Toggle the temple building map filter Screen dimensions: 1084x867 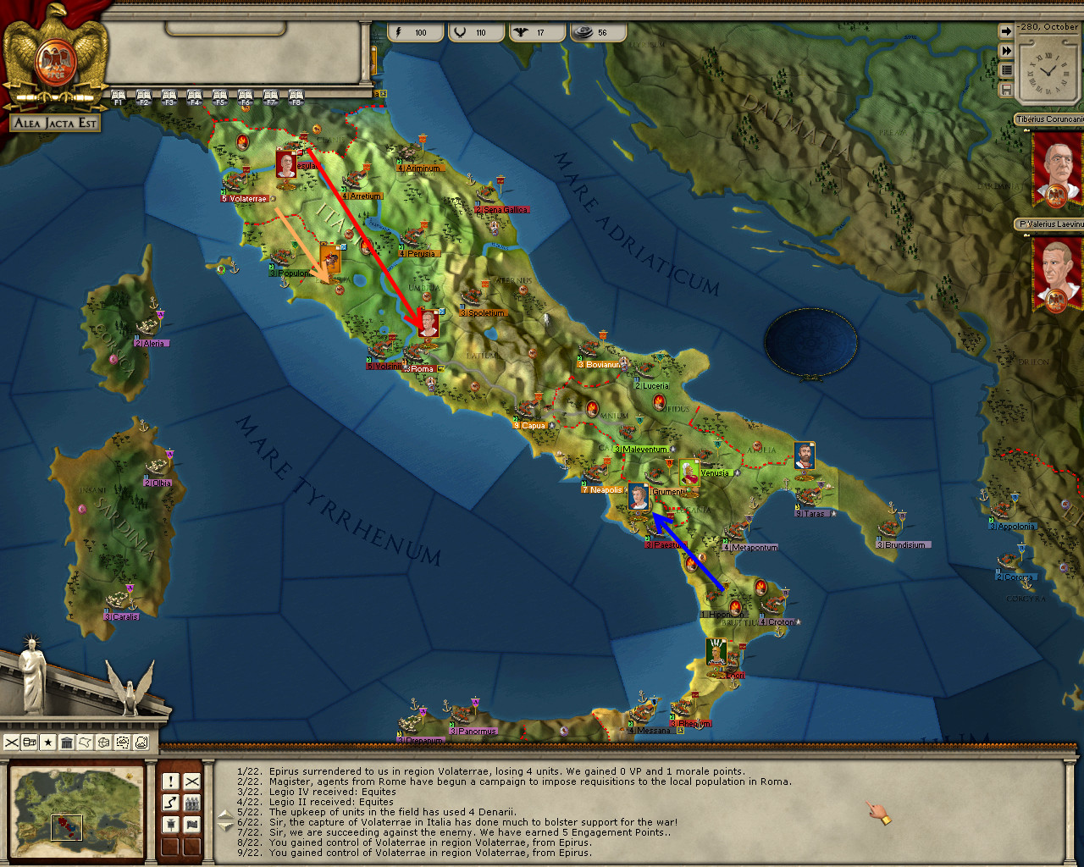(x=67, y=743)
